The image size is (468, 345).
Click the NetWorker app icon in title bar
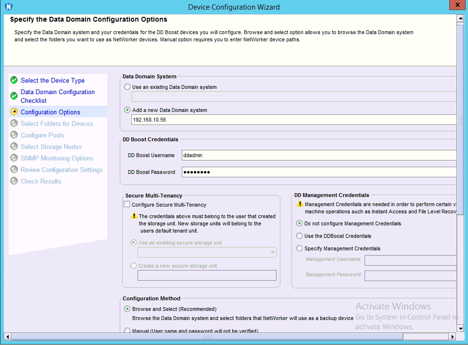8,7
